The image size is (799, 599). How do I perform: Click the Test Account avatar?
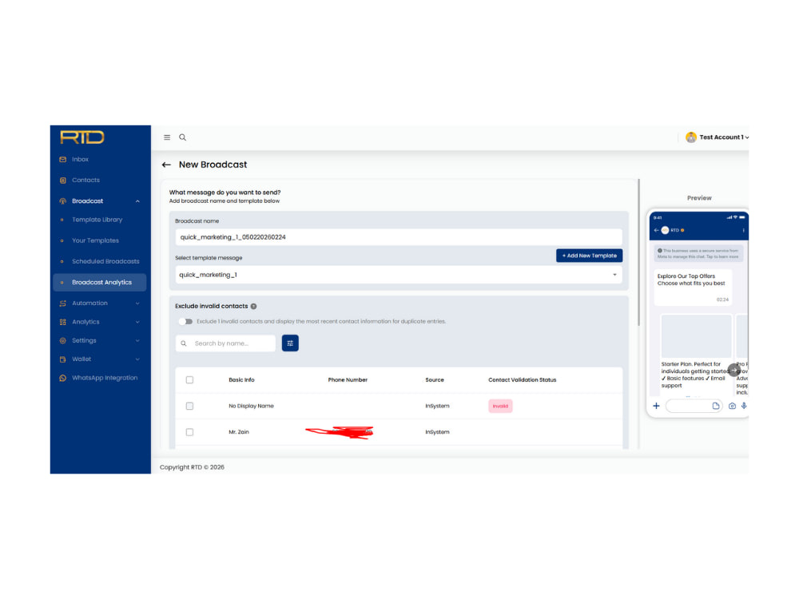click(x=691, y=137)
